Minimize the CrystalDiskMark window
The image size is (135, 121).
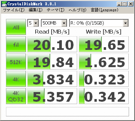(119, 4)
